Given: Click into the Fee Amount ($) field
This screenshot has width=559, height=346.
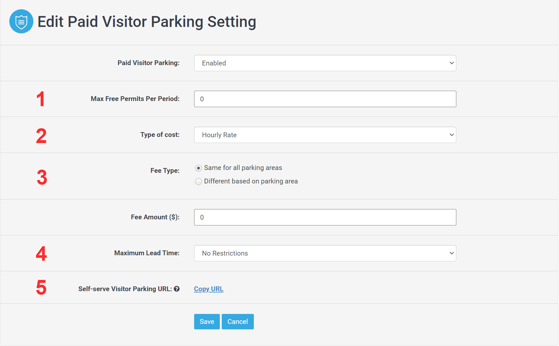Looking at the screenshot, I should click(x=325, y=217).
